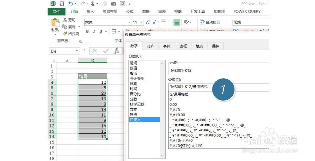Screen dimensions: 315x161
Task: Click the formula bar cancel X icon
Action: point(95,51)
